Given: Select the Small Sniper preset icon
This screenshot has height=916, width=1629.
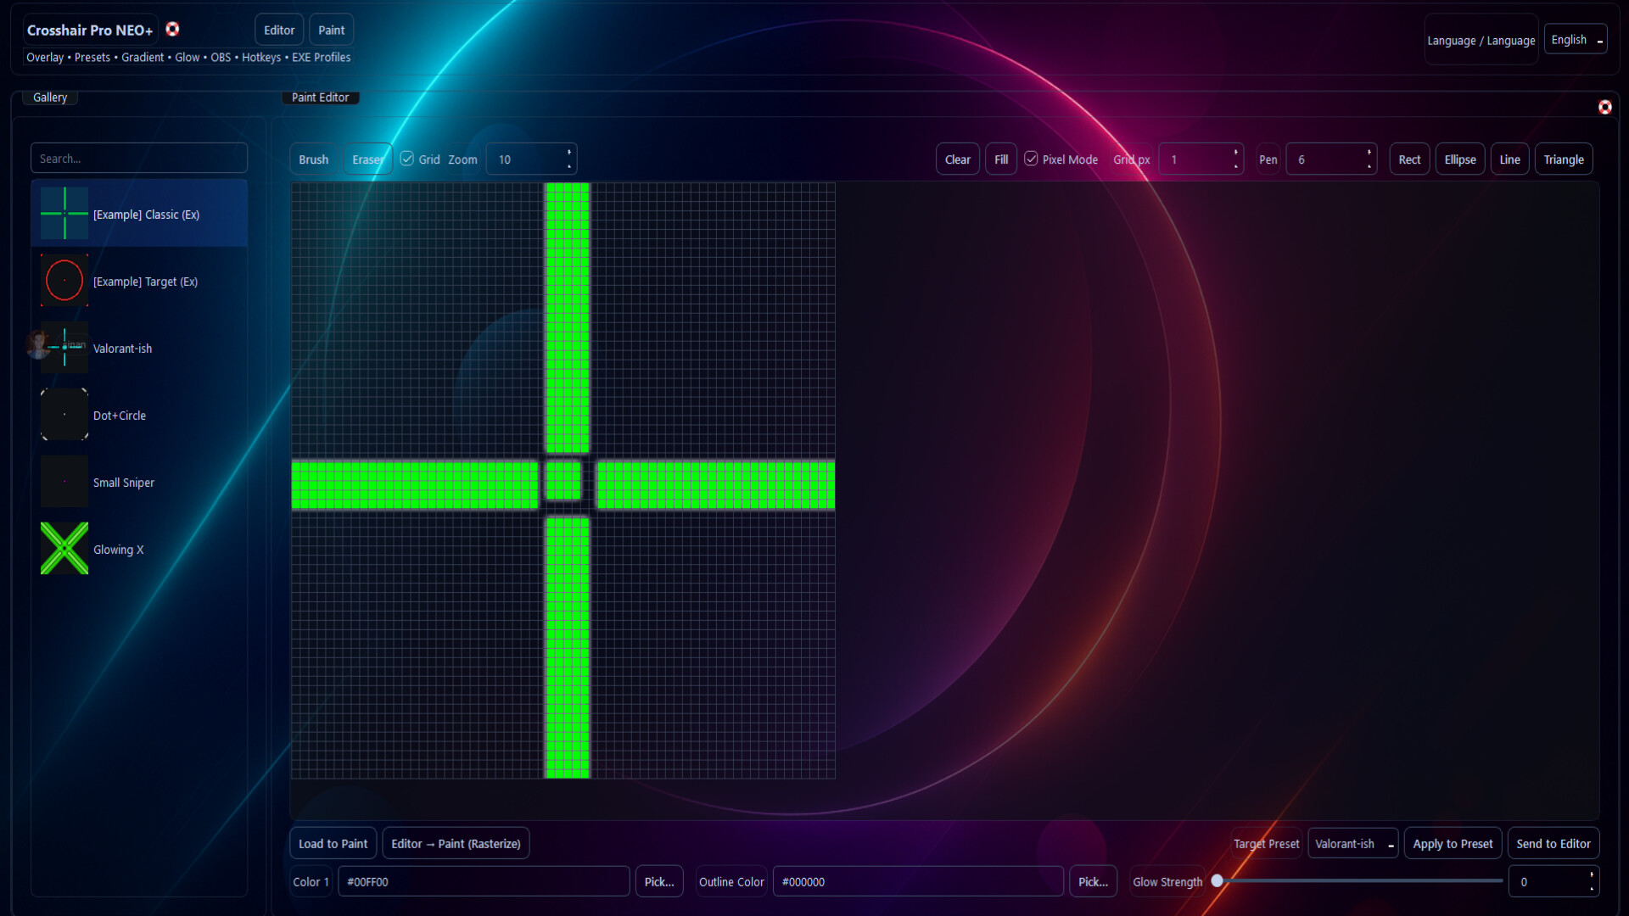Looking at the screenshot, I should (64, 481).
